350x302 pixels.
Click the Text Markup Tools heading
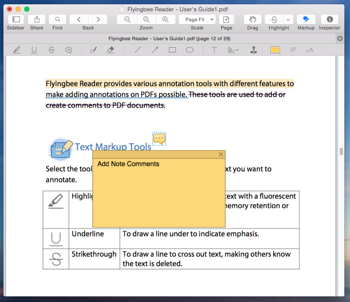click(113, 147)
